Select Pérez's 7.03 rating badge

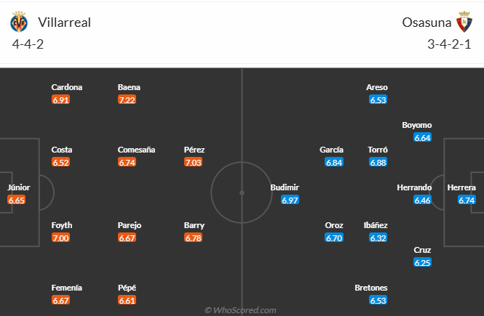point(194,162)
